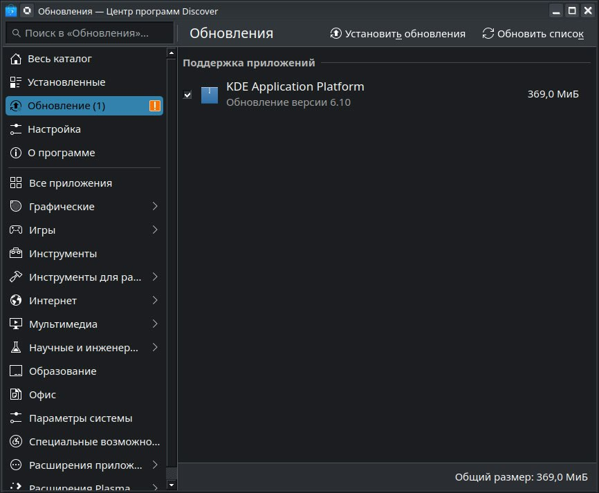Screen dimensions: 599x493
Task: Open the Весь каталог page
Action: [84, 59]
